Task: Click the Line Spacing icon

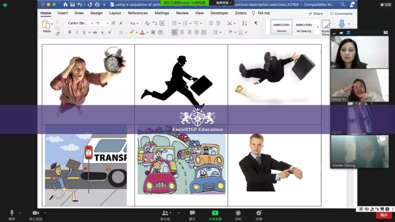Action: pos(215,32)
